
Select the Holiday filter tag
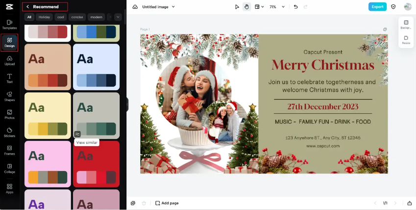(x=44, y=17)
